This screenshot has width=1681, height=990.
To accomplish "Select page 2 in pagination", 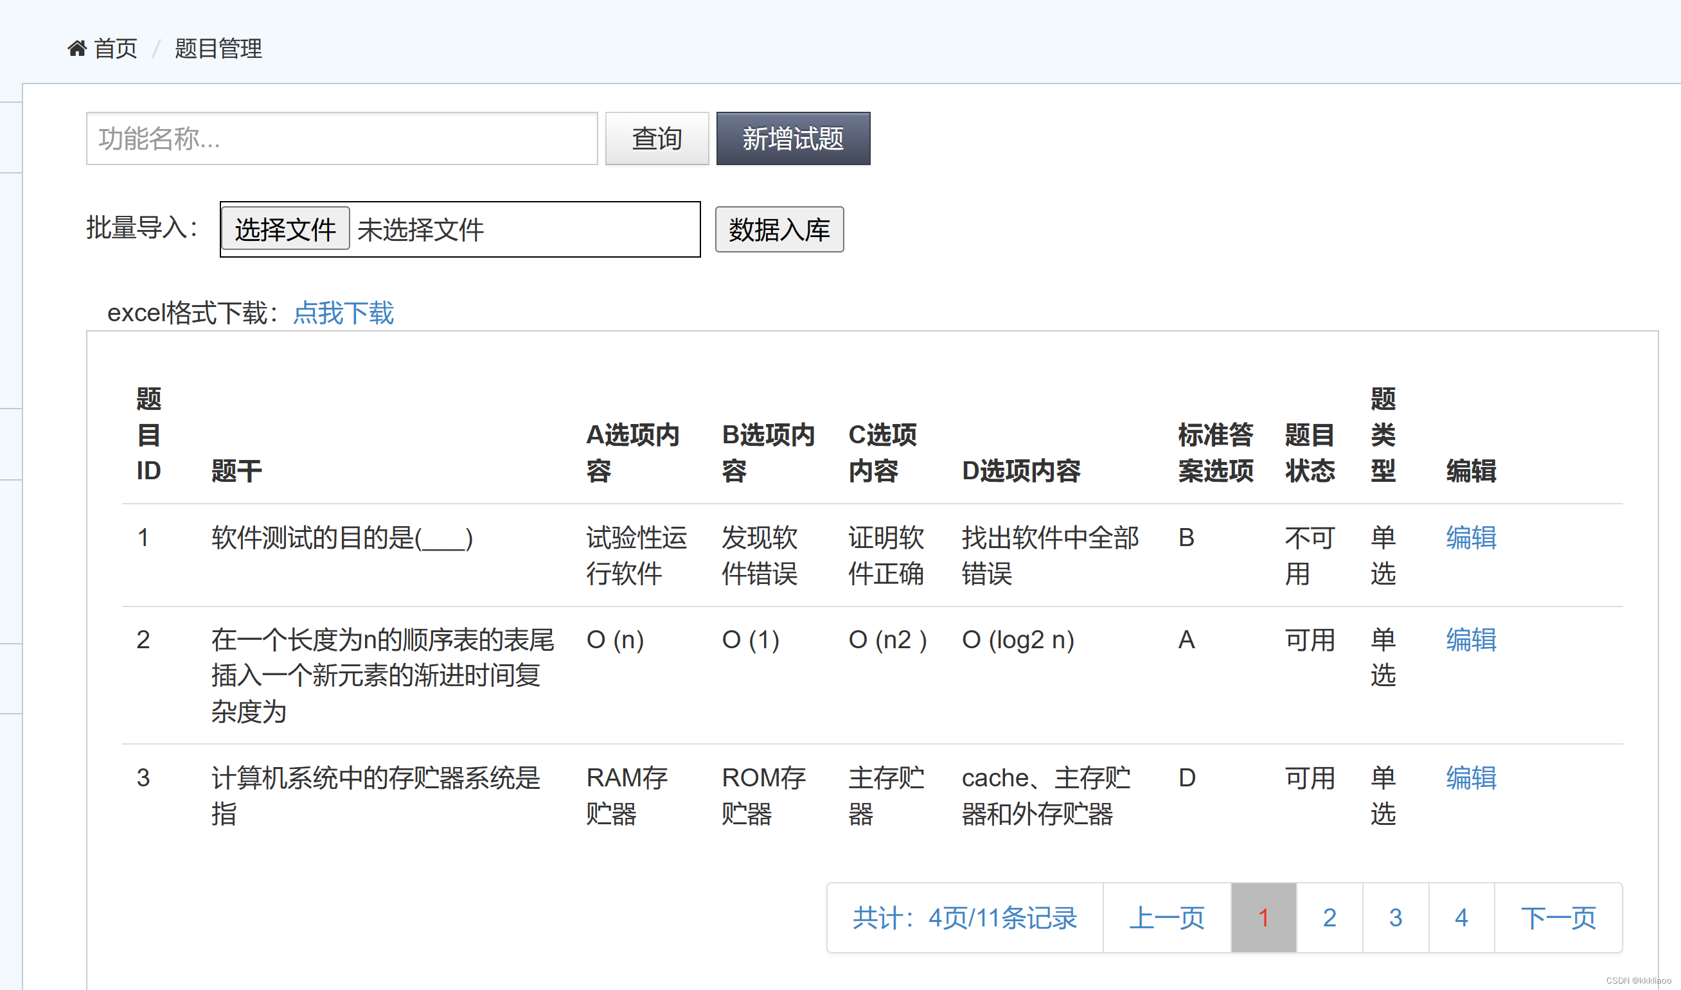I will [x=1329, y=917].
